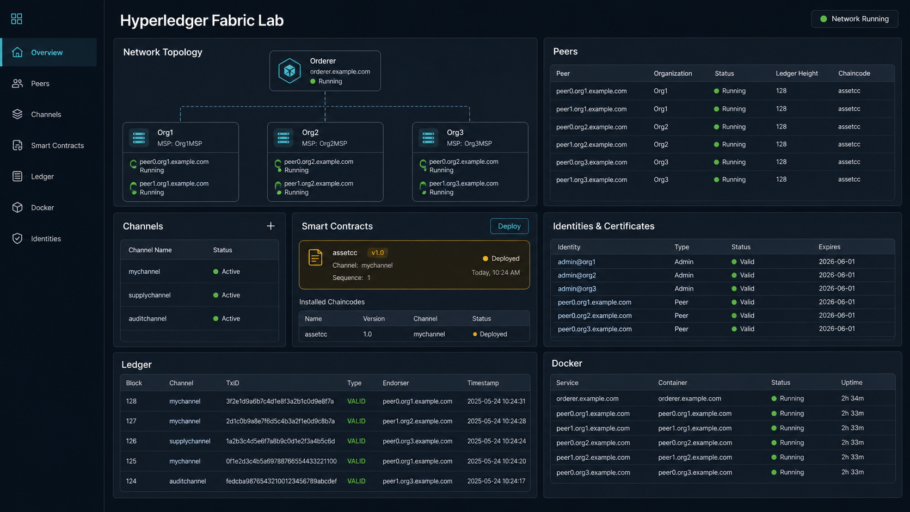Image resolution: width=910 pixels, height=512 pixels.
Task: Click block 126 supplychannel ledger row
Action: click(325, 441)
